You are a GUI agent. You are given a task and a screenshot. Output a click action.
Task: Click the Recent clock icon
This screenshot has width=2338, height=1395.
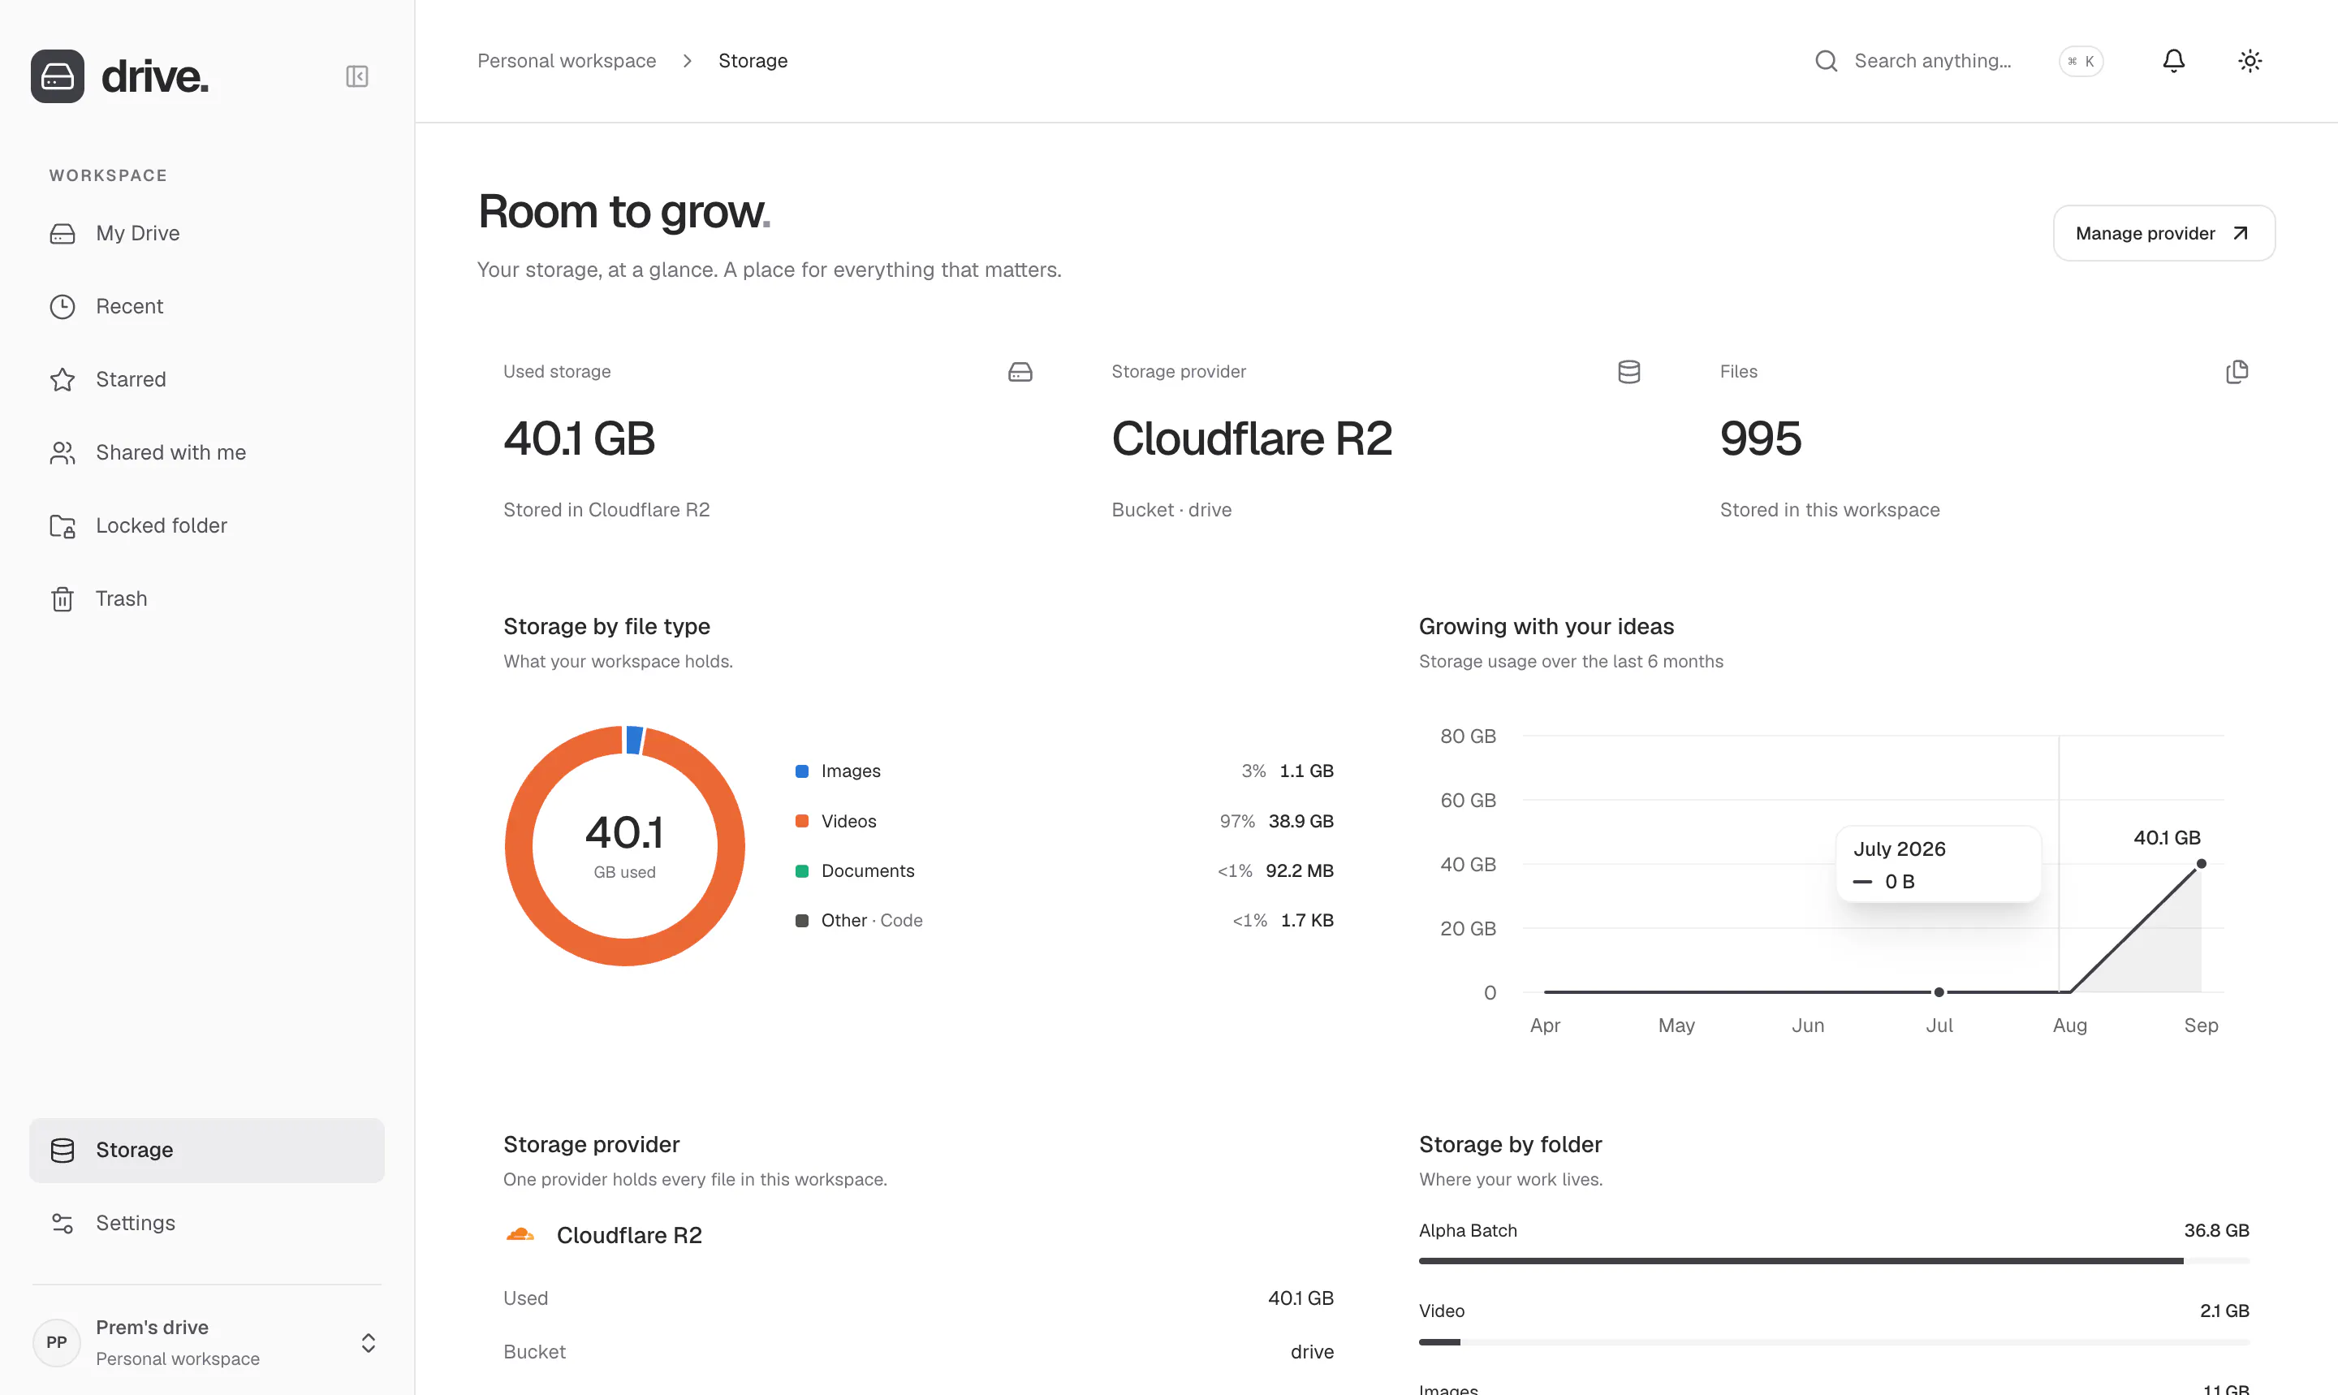(x=62, y=306)
